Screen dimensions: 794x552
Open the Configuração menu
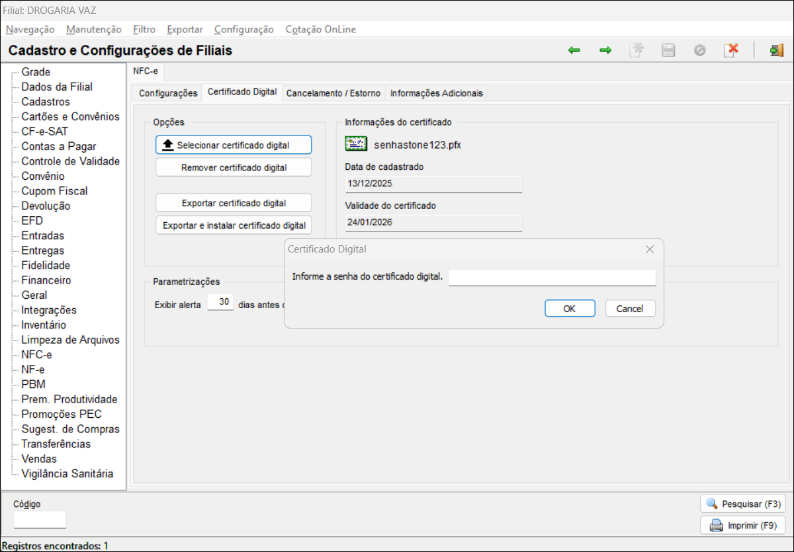(244, 29)
